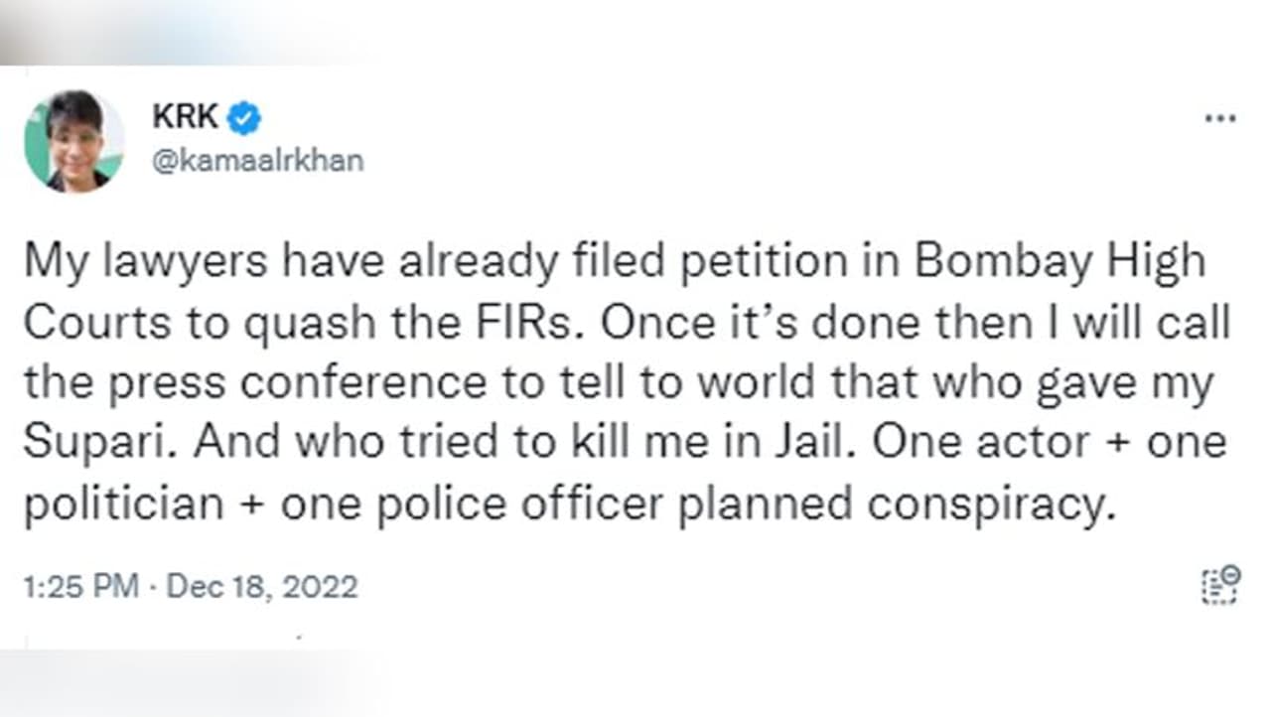Click the word "Supari" in the tweet

click(98, 443)
